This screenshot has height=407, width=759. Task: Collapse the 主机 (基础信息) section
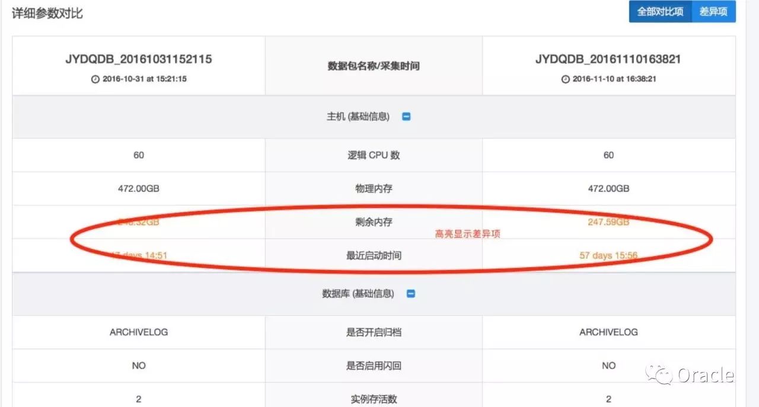click(x=406, y=117)
